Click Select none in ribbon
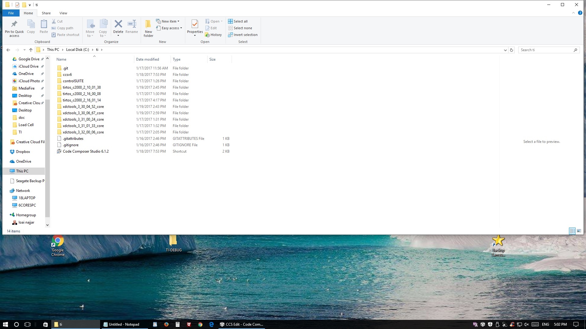The image size is (586, 329). (x=240, y=28)
